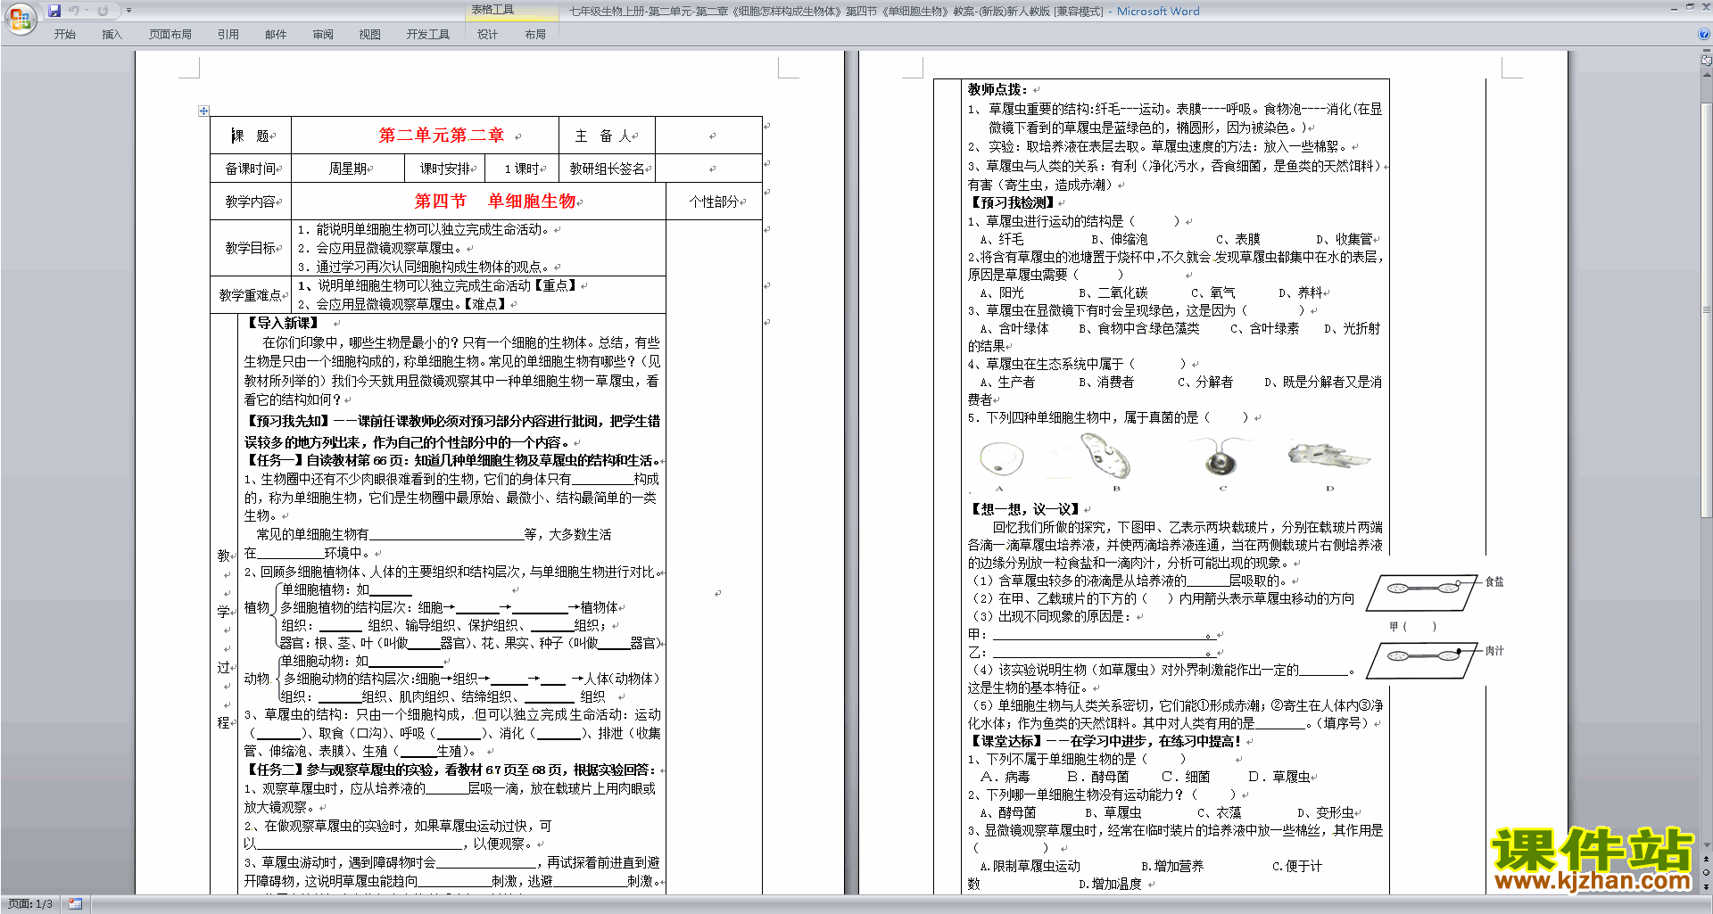Click the 【想一想，议一议】 heading

[1025, 509]
